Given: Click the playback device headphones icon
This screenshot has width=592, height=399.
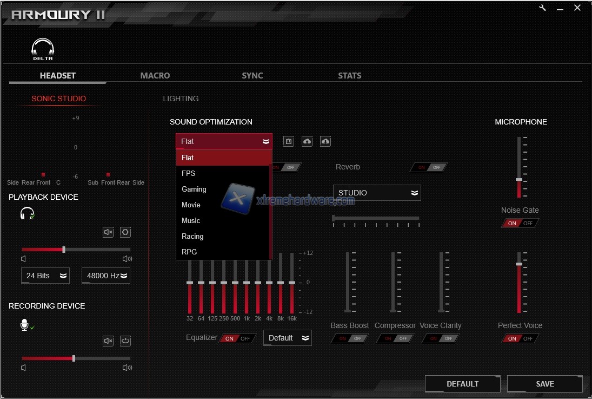Looking at the screenshot, I should pos(27,214).
